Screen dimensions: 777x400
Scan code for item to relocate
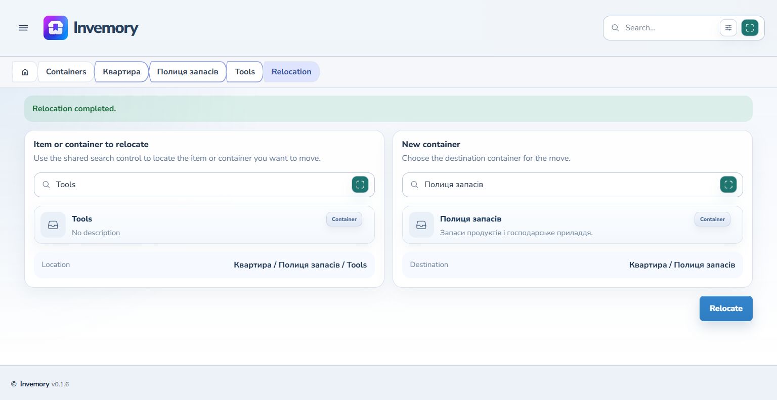click(360, 185)
